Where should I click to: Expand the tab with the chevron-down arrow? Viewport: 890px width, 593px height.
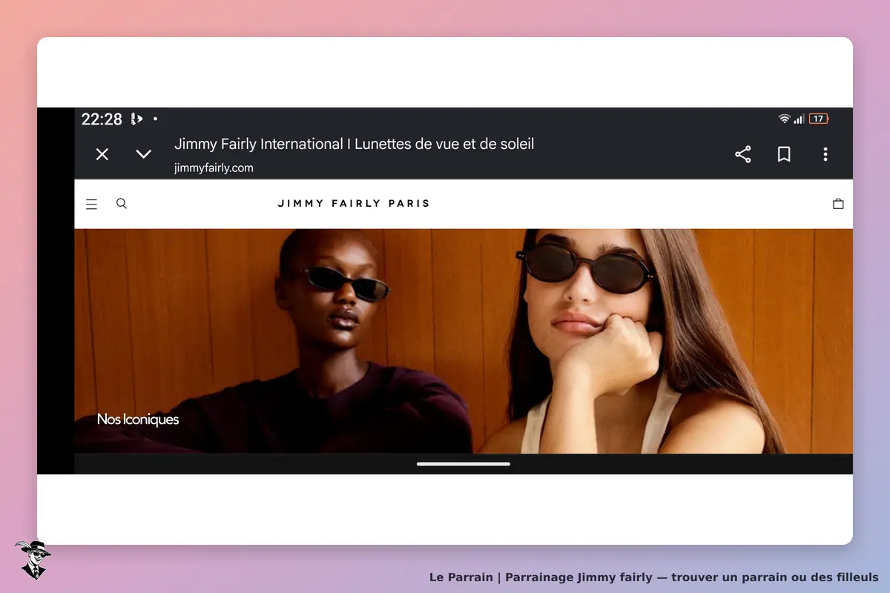[144, 154]
